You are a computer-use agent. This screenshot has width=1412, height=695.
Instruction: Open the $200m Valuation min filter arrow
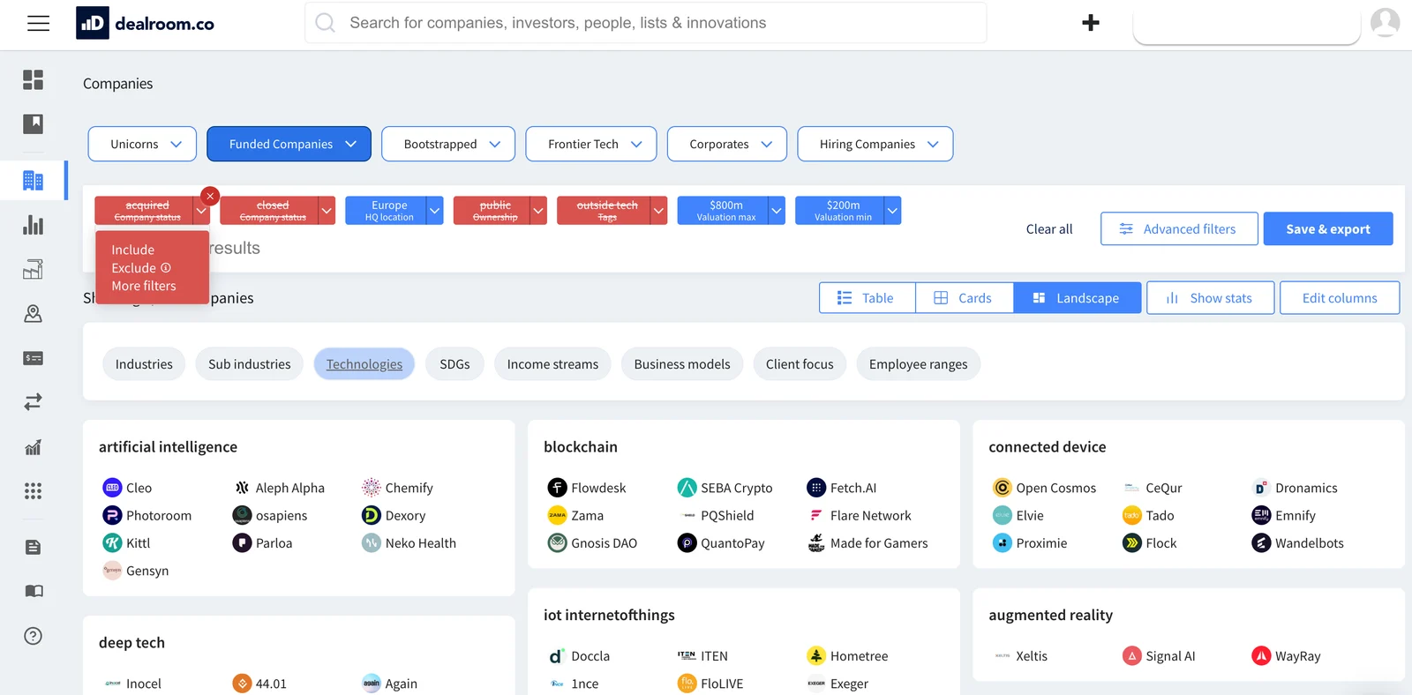(x=892, y=211)
